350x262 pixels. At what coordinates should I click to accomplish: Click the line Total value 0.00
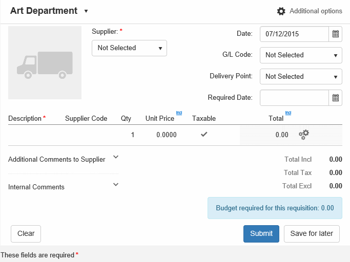click(x=282, y=135)
